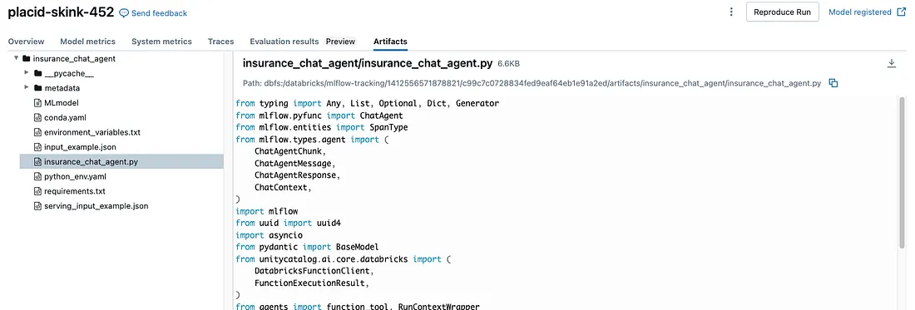
Task: Click the insurance_chat_agent.py file icon
Action: coord(38,161)
